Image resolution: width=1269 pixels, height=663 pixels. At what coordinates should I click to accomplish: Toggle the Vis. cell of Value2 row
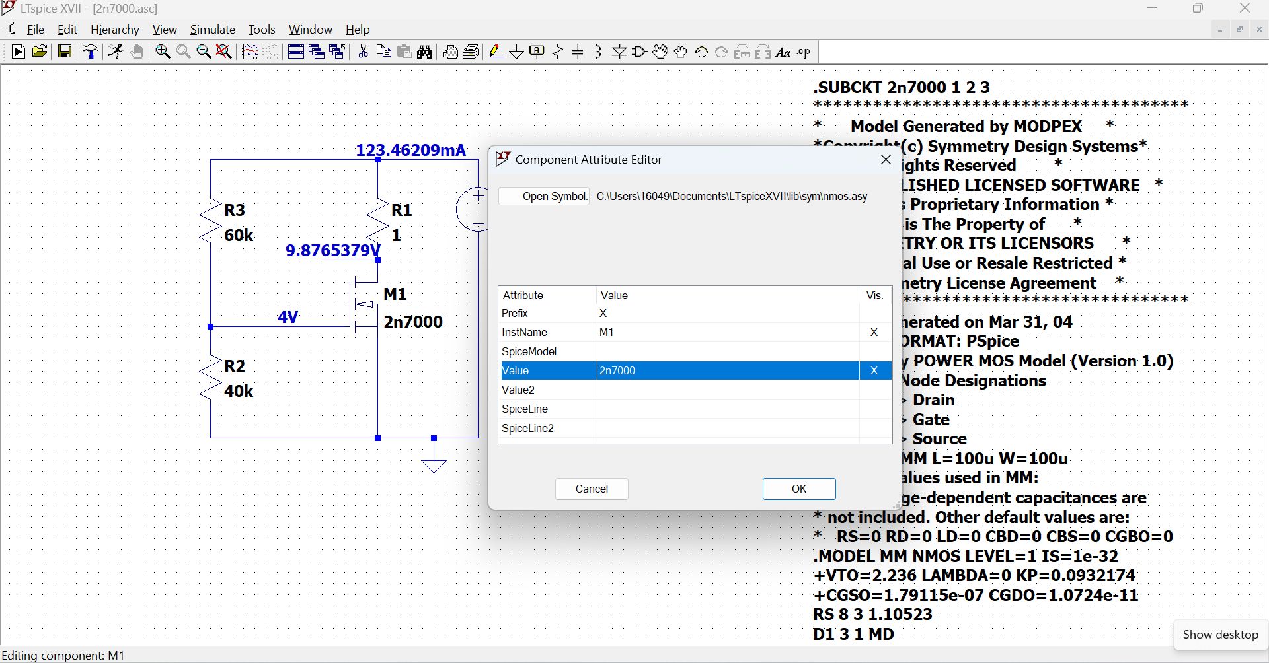[875, 390]
